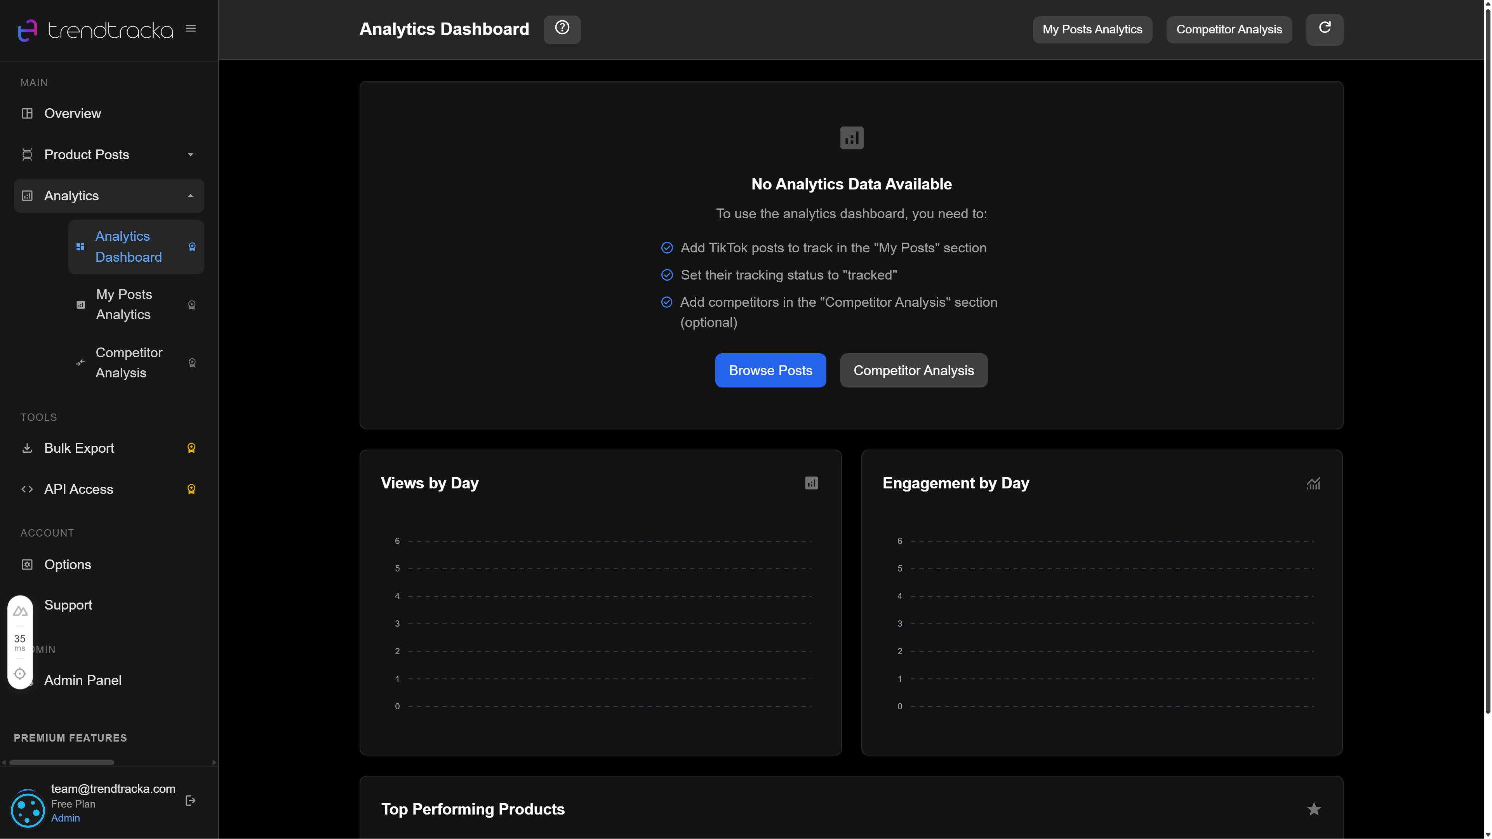The width and height of the screenshot is (1492, 839).
Task: Select the Competitor Analysis arrows icon
Action: coord(80,363)
